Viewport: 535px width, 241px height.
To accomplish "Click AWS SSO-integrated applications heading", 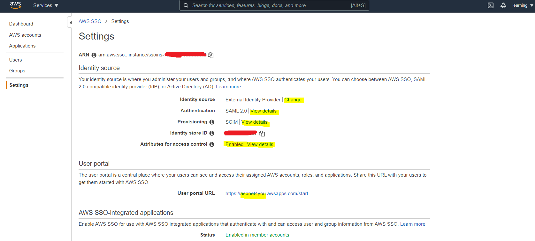I will [x=126, y=213].
